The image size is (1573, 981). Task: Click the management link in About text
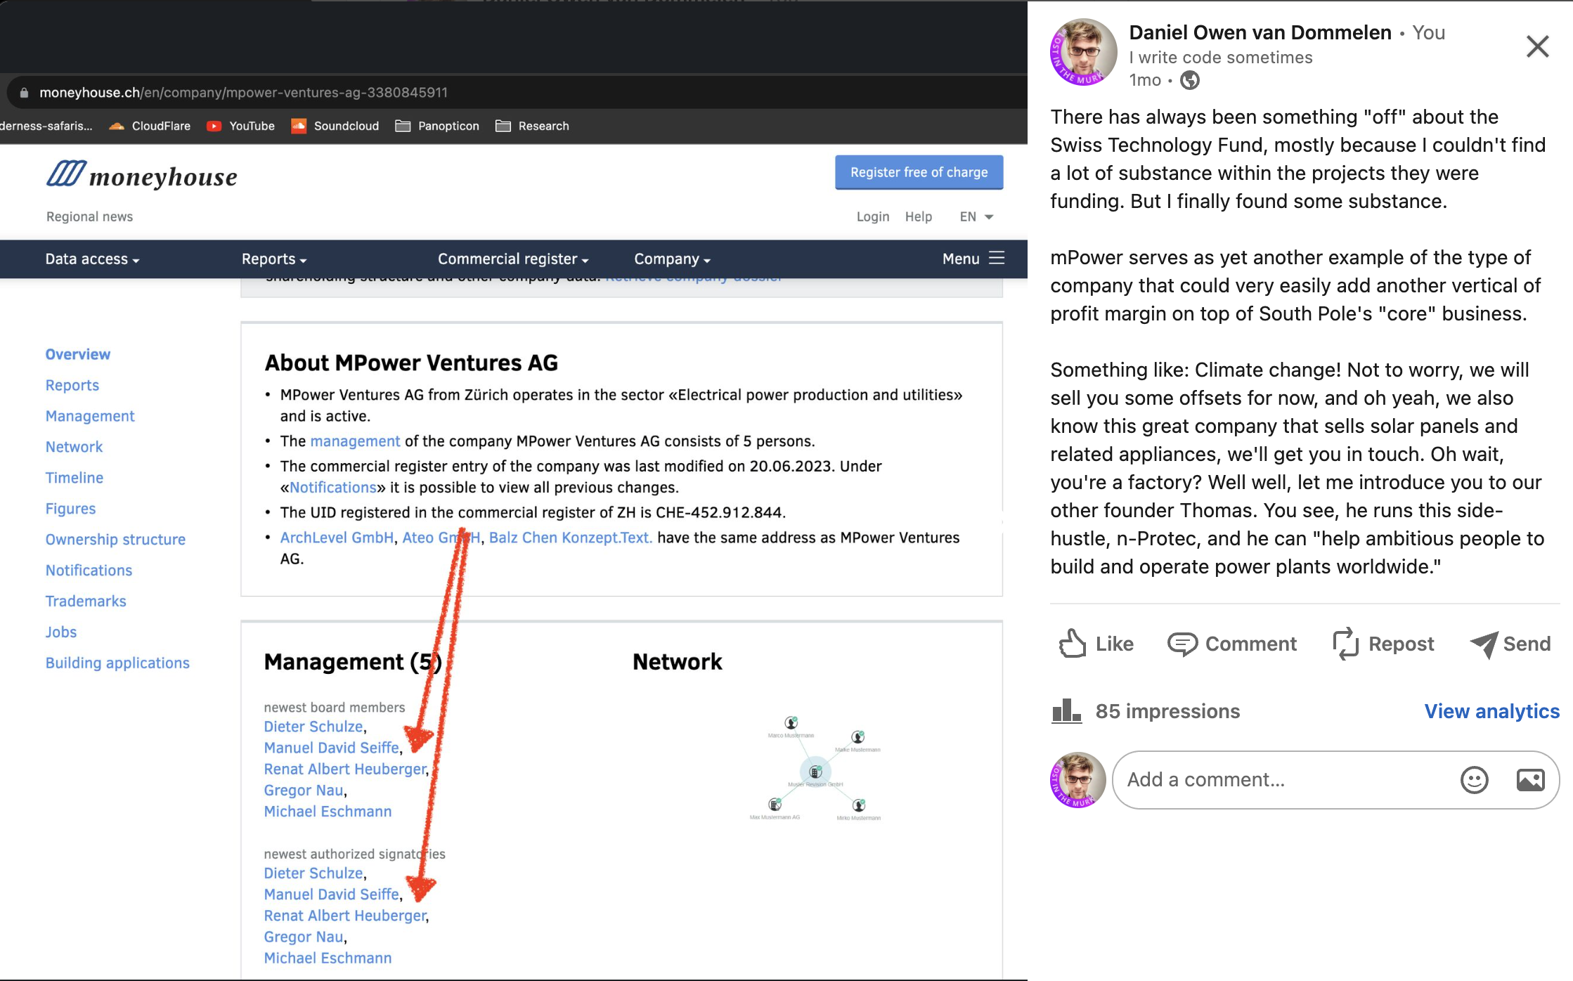tap(355, 441)
